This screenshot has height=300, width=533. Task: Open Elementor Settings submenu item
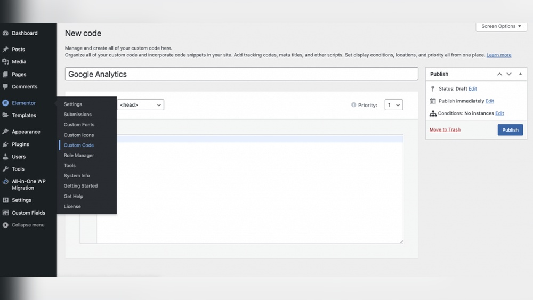(72, 104)
